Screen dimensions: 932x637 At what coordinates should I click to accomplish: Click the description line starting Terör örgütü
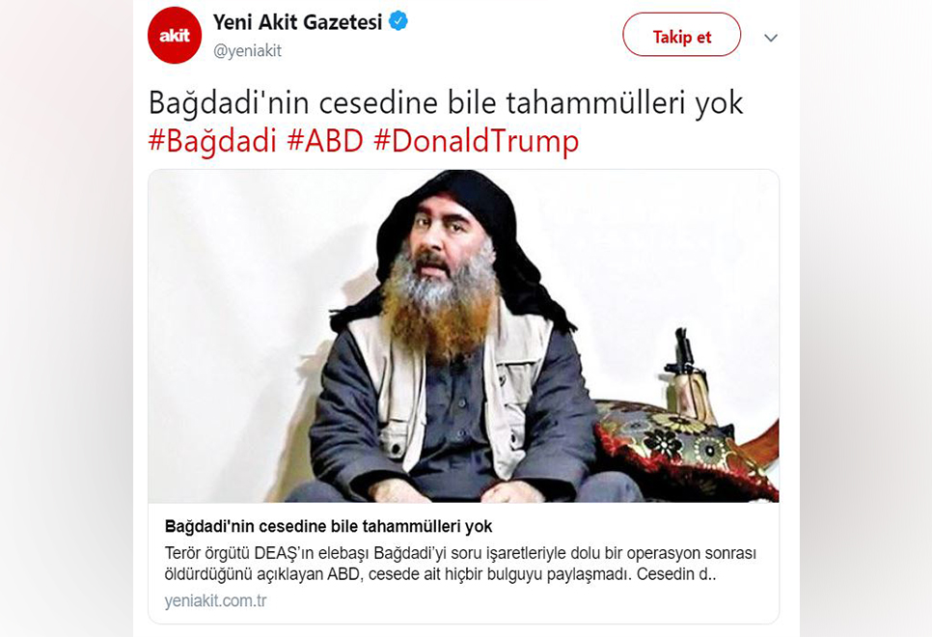460,553
